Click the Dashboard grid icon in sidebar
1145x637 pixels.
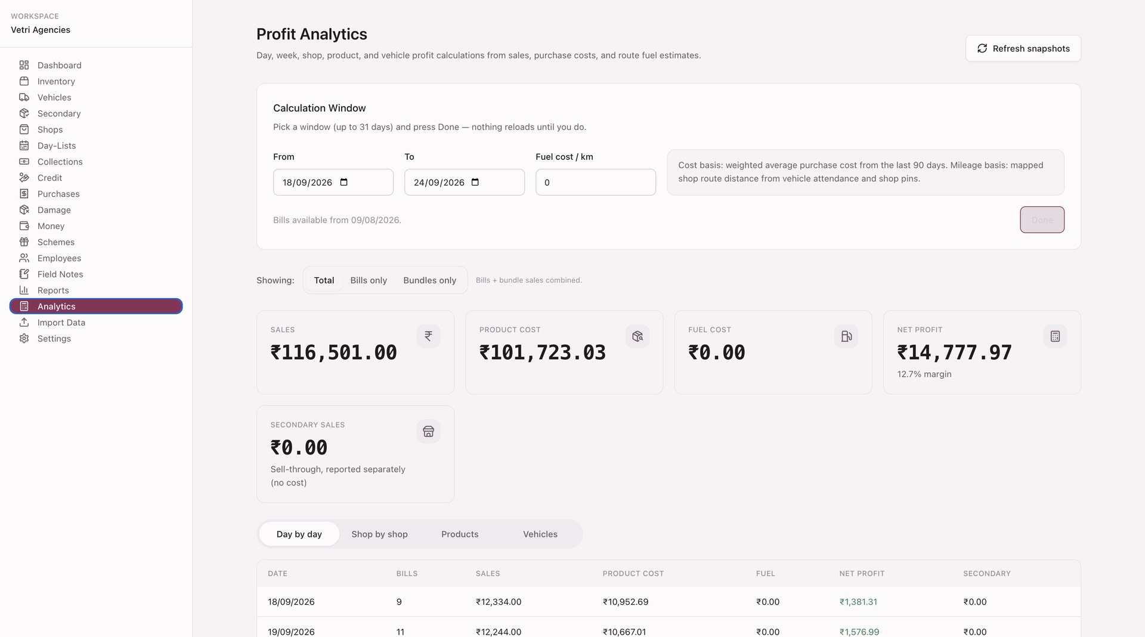(24, 65)
